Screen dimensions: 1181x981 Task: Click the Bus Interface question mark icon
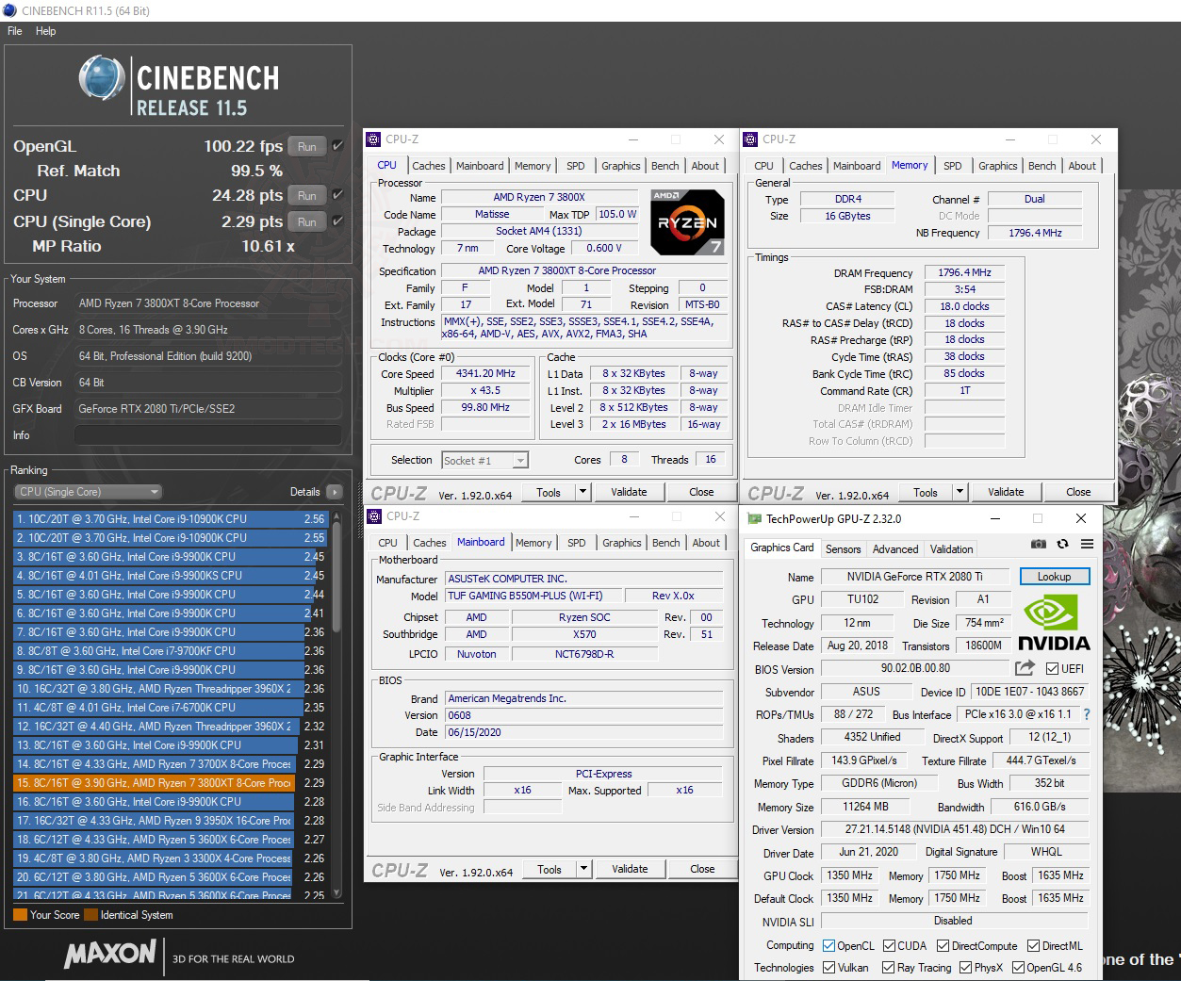(x=1086, y=714)
